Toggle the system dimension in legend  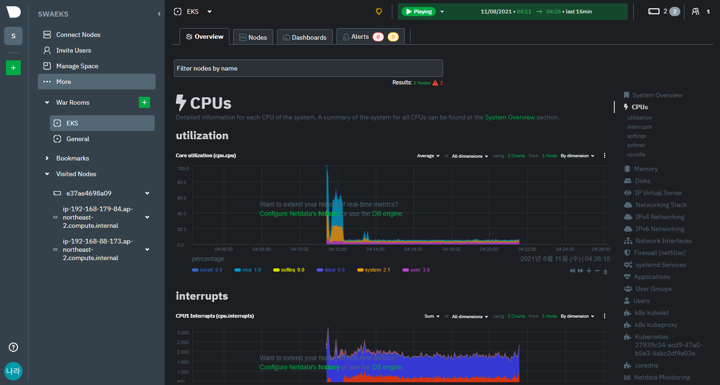(374, 270)
